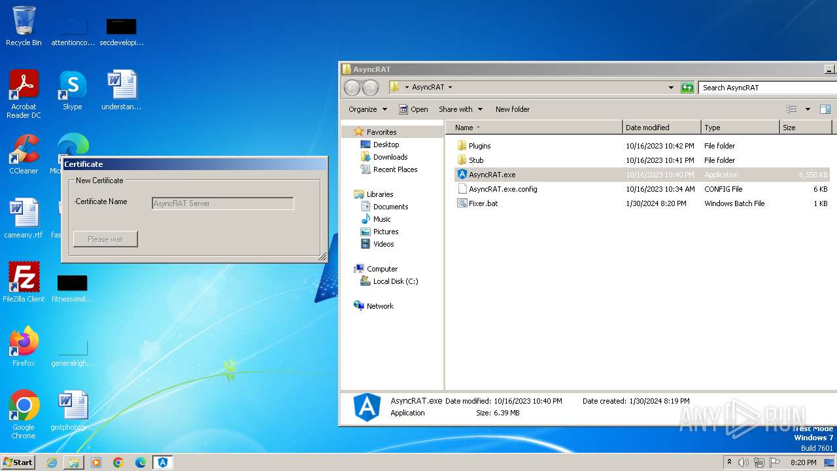Open the cameany.rtf document icon

(x=24, y=218)
